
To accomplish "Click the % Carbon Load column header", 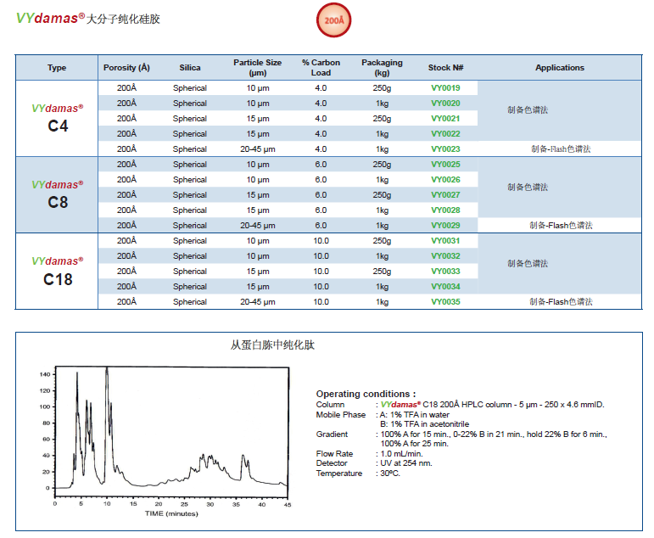I will tap(321, 68).
